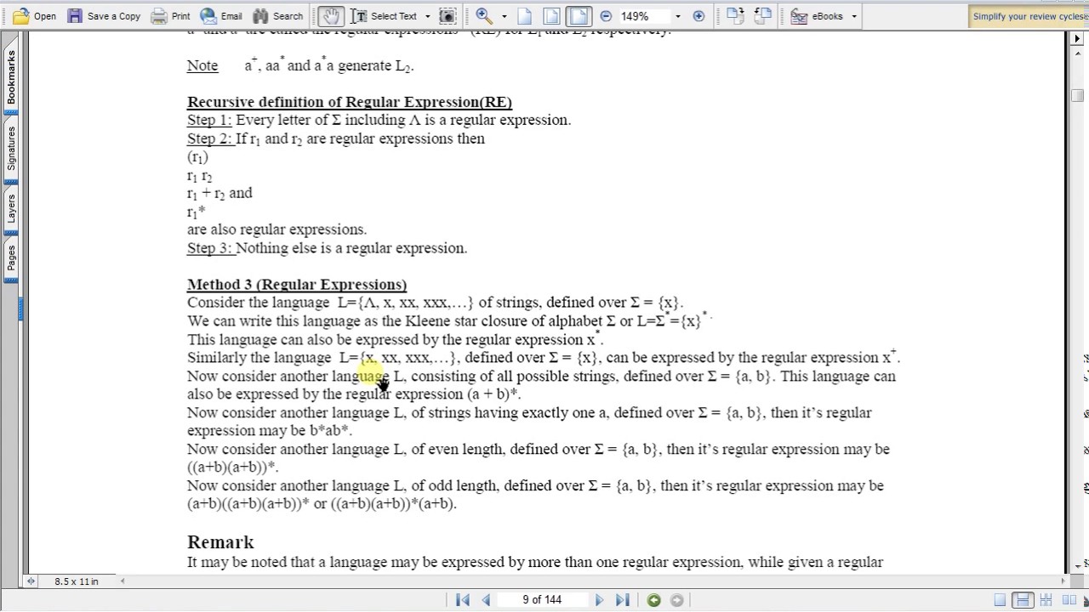Jump to the last page of the document
This screenshot has width=1089, height=612.
pos(622,600)
